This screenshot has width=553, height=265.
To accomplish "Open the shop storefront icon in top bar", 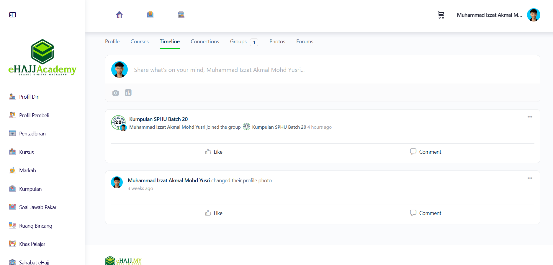I will point(181,15).
